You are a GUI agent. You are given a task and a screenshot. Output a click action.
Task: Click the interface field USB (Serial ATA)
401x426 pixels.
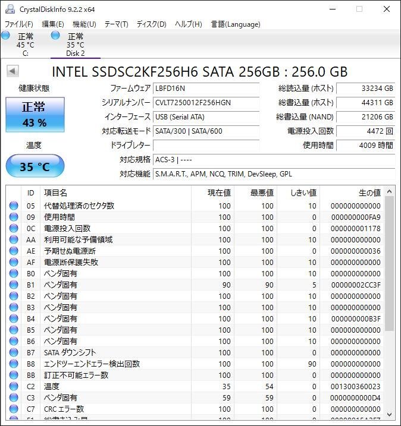tap(206, 117)
